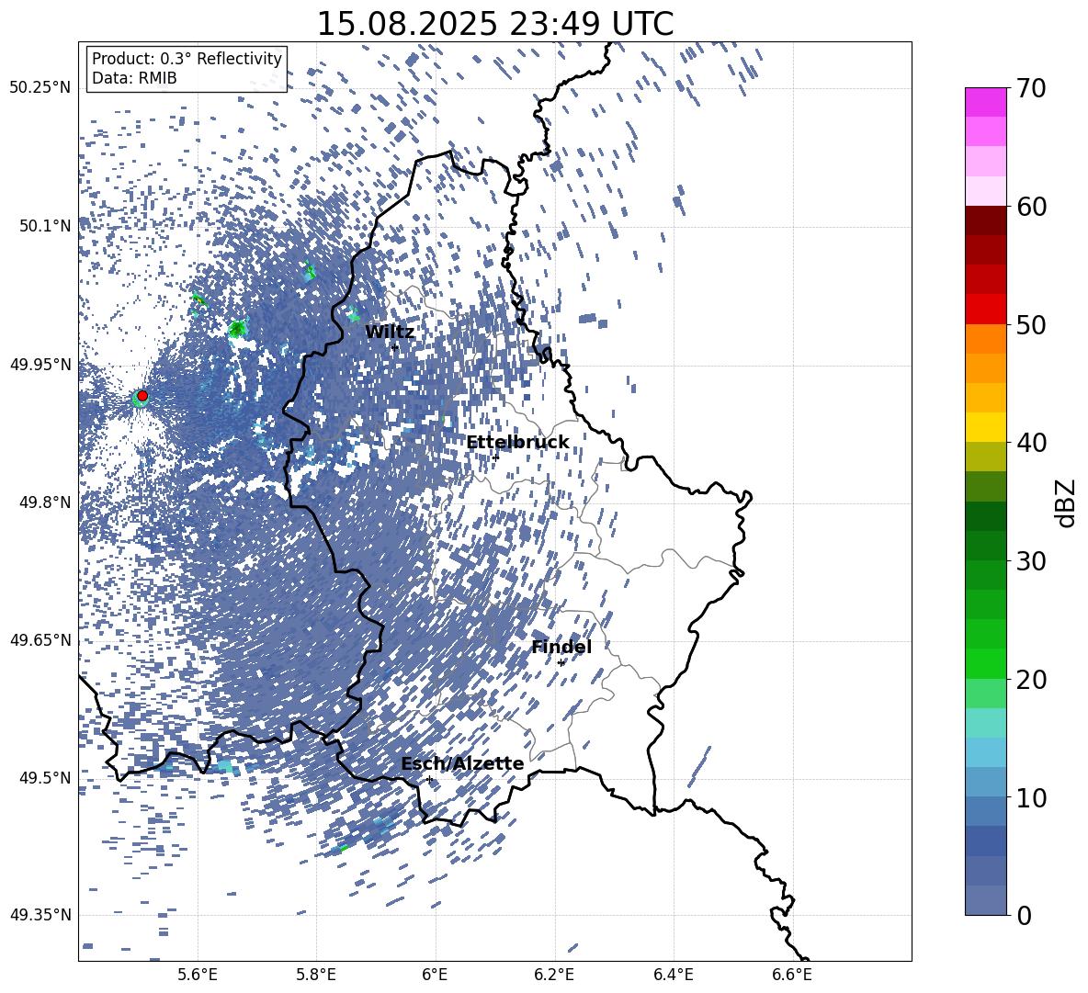Image resolution: width=1088 pixels, height=993 pixels.
Task: Click the green echo cell near 5.65°E 50°N
Action: 237,328
